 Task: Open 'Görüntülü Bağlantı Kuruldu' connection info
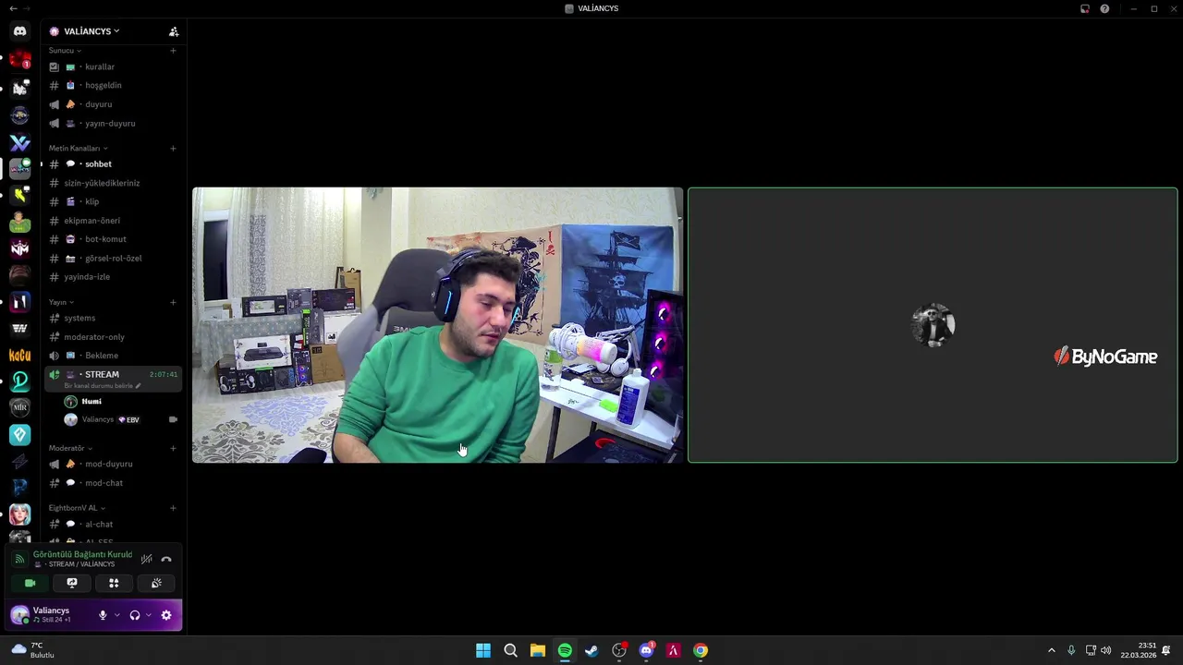82,554
